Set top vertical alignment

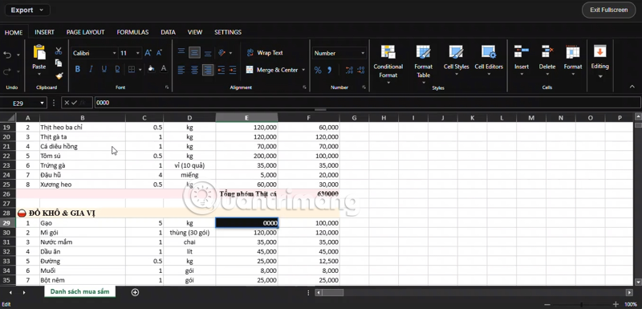[x=181, y=52]
